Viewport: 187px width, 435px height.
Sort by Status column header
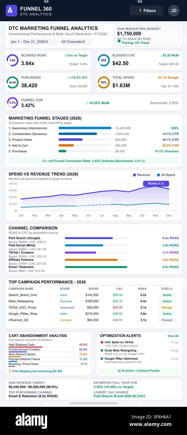tap(167, 289)
